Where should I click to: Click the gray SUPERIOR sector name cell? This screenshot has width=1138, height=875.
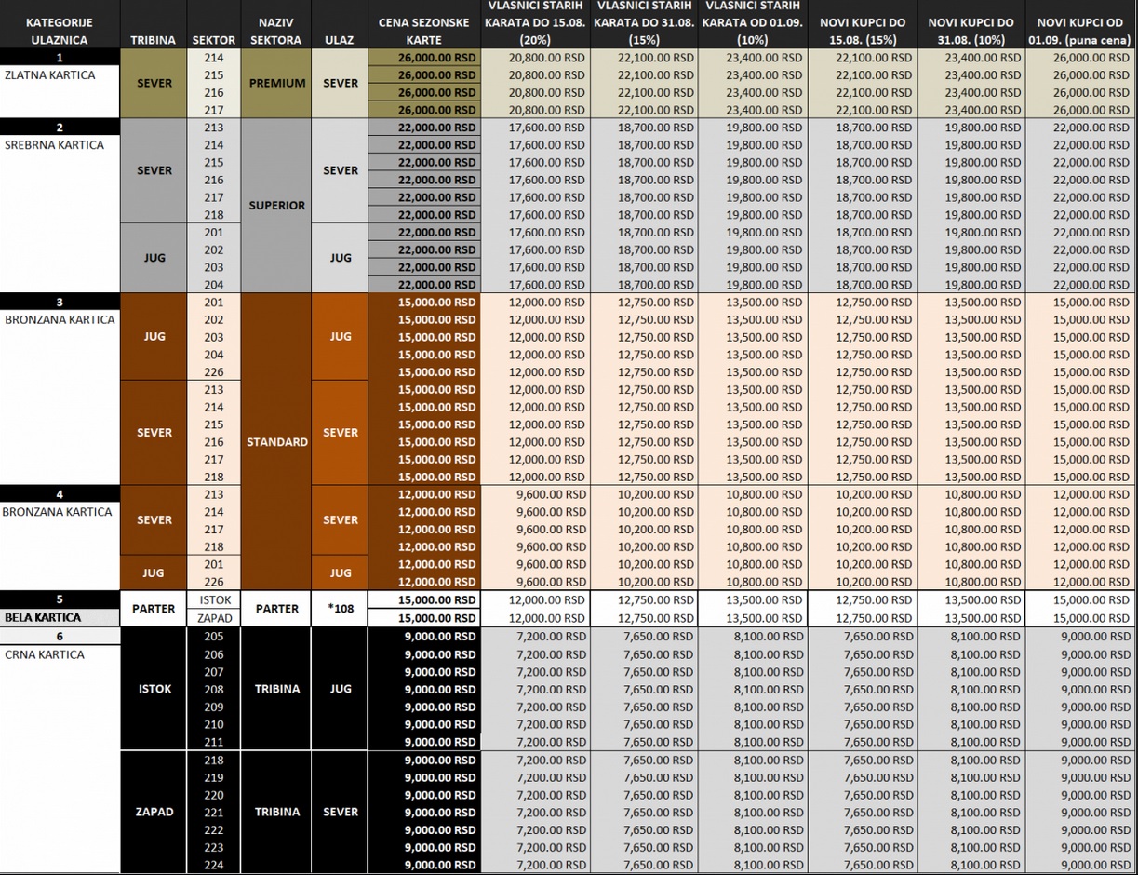point(276,206)
